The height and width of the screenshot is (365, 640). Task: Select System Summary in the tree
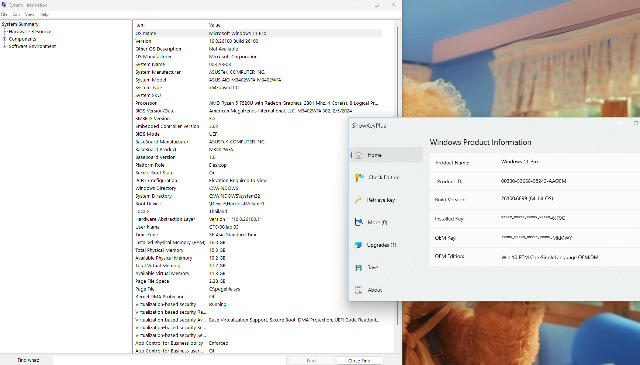click(20, 24)
